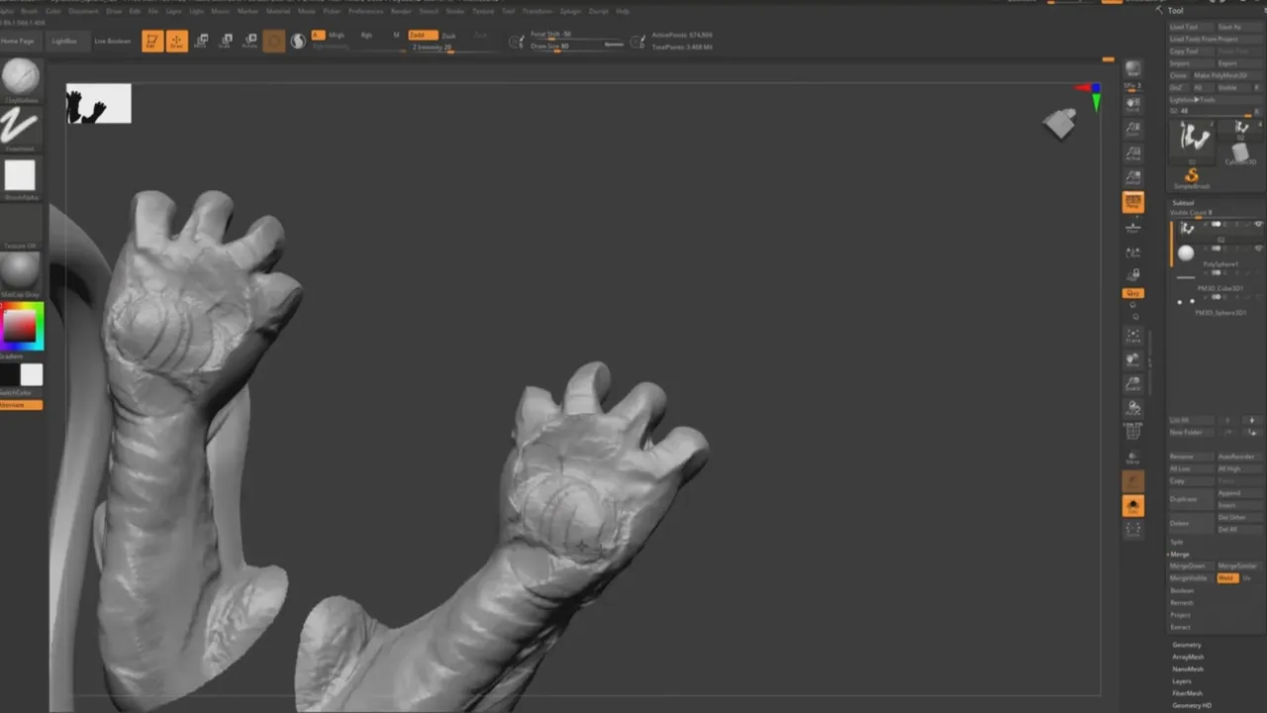Open the ClayBuildup brush thumbnail picker
Screen dimensions: 1267x713
[x=20, y=77]
